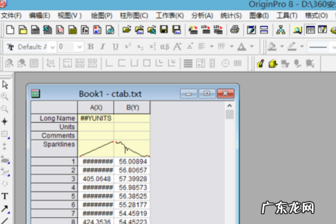
Task: Click the font color A swatch
Action: click(x=242, y=47)
